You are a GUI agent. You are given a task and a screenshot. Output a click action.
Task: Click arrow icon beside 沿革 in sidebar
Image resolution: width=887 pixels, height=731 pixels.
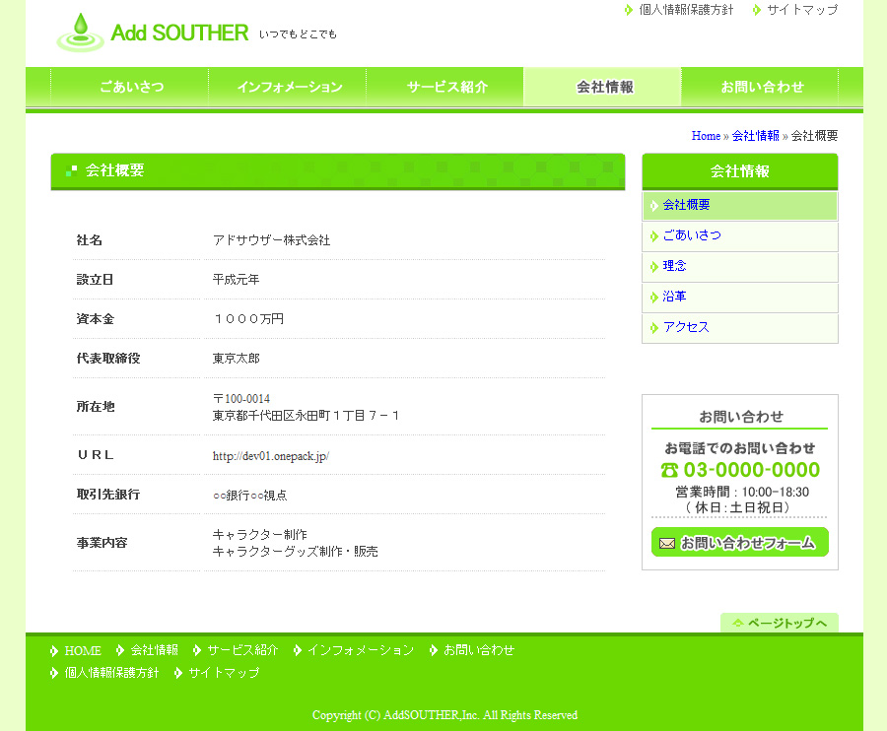click(653, 297)
